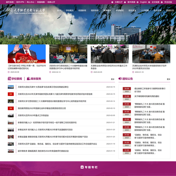
Task: Open the 组织机构 navigation menu
Action: click(x=95, y=11)
